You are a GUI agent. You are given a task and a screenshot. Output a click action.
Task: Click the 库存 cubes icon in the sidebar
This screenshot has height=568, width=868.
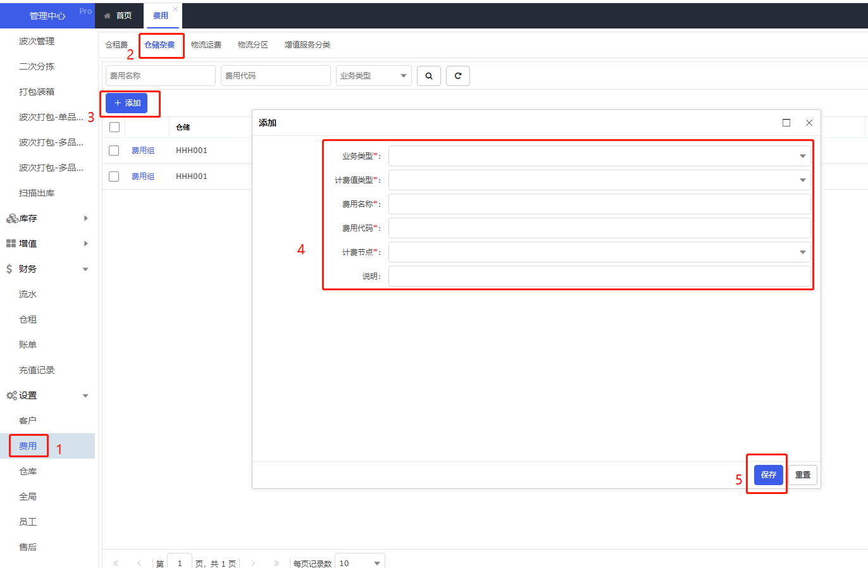(x=12, y=218)
